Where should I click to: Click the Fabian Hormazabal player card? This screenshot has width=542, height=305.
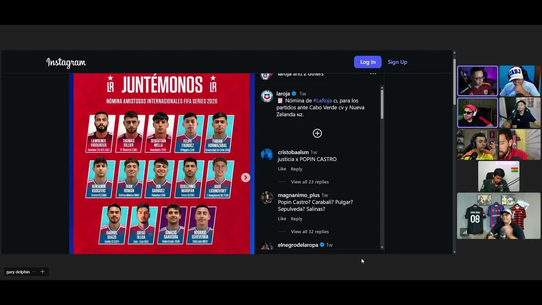[x=219, y=133]
